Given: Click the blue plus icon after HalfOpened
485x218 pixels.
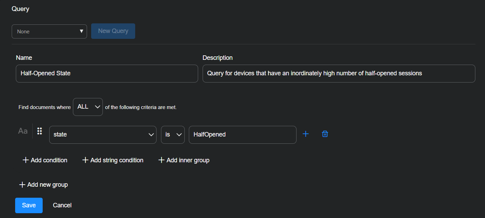Looking at the screenshot, I should pyautogui.click(x=305, y=134).
